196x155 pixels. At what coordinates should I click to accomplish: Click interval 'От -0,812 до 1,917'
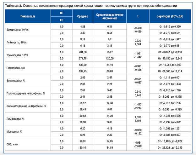(x=170, y=39)
